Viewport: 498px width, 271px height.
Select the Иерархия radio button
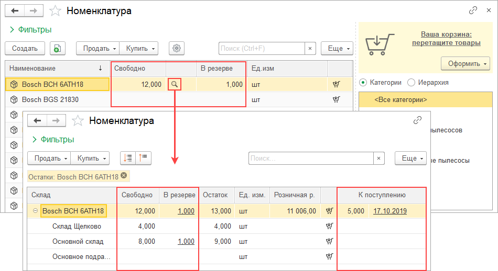pos(412,83)
